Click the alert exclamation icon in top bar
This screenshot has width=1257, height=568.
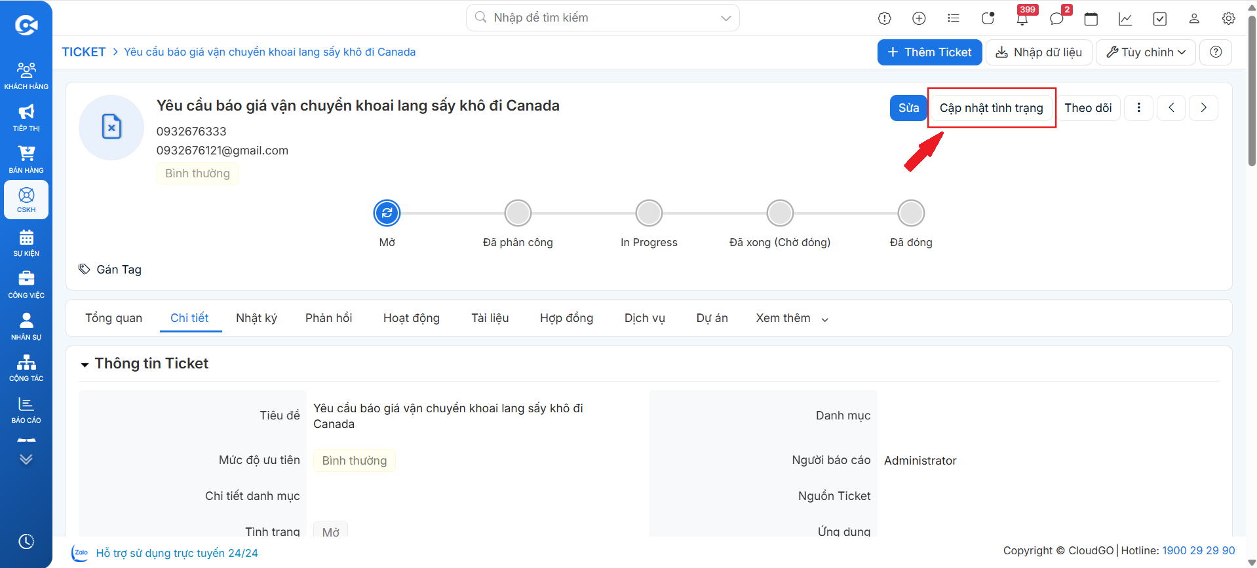[885, 18]
